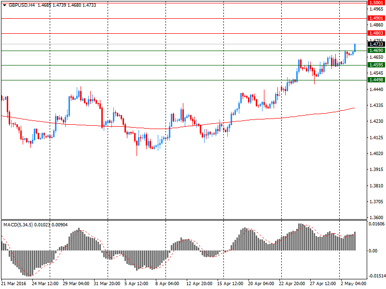Click the 2 May 04:00 time label

353,284
